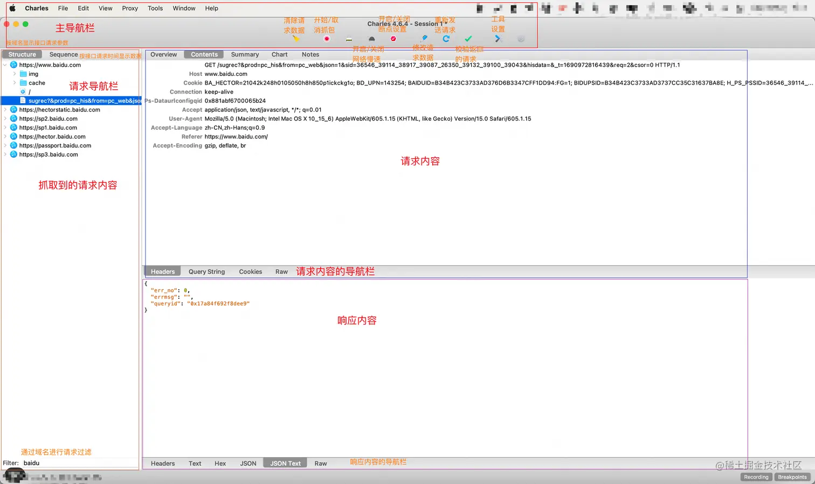Toggle the SSL proxying toolbar icon
The width and height of the screenshot is (815, 484).
pos(349,39)
